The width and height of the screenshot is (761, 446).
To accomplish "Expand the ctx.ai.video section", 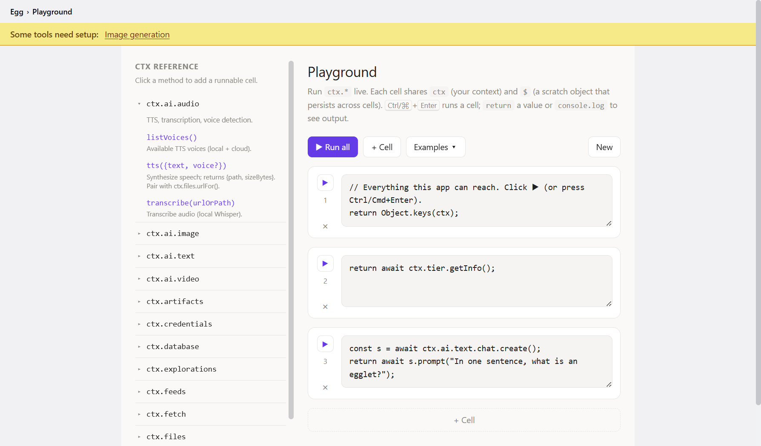I will coord(210,279).
